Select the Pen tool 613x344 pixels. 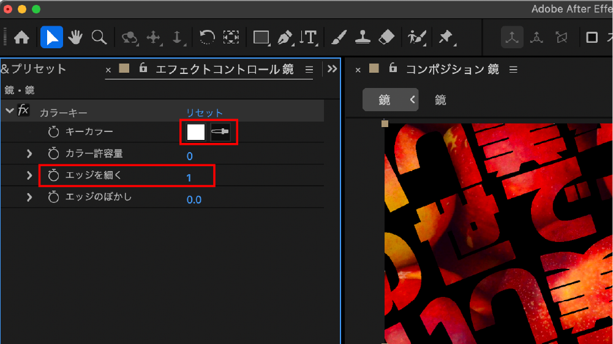click(x=285, y=38)
